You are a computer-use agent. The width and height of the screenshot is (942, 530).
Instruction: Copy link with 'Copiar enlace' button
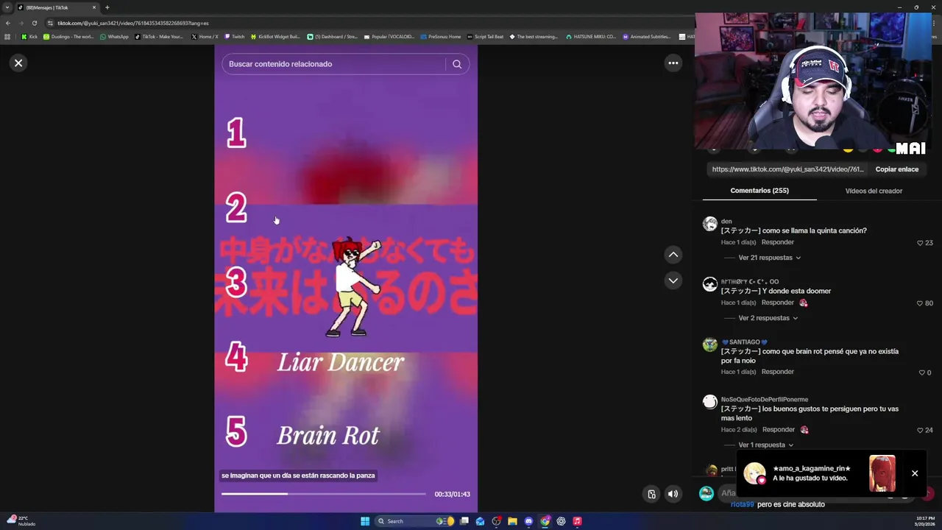[896, 169]
